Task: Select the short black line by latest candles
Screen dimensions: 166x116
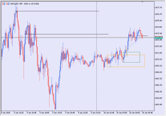Action: [143, 36]
